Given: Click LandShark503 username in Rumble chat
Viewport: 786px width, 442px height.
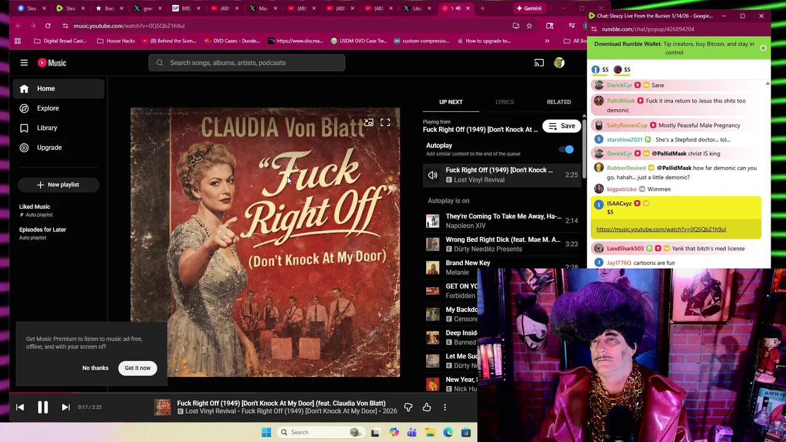Looking at the screenshot, I should (625, 249).
